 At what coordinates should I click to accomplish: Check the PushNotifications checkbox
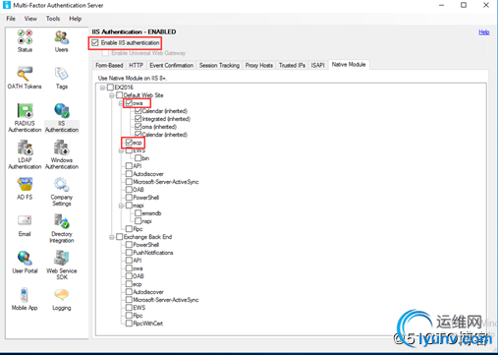point(129,253)
